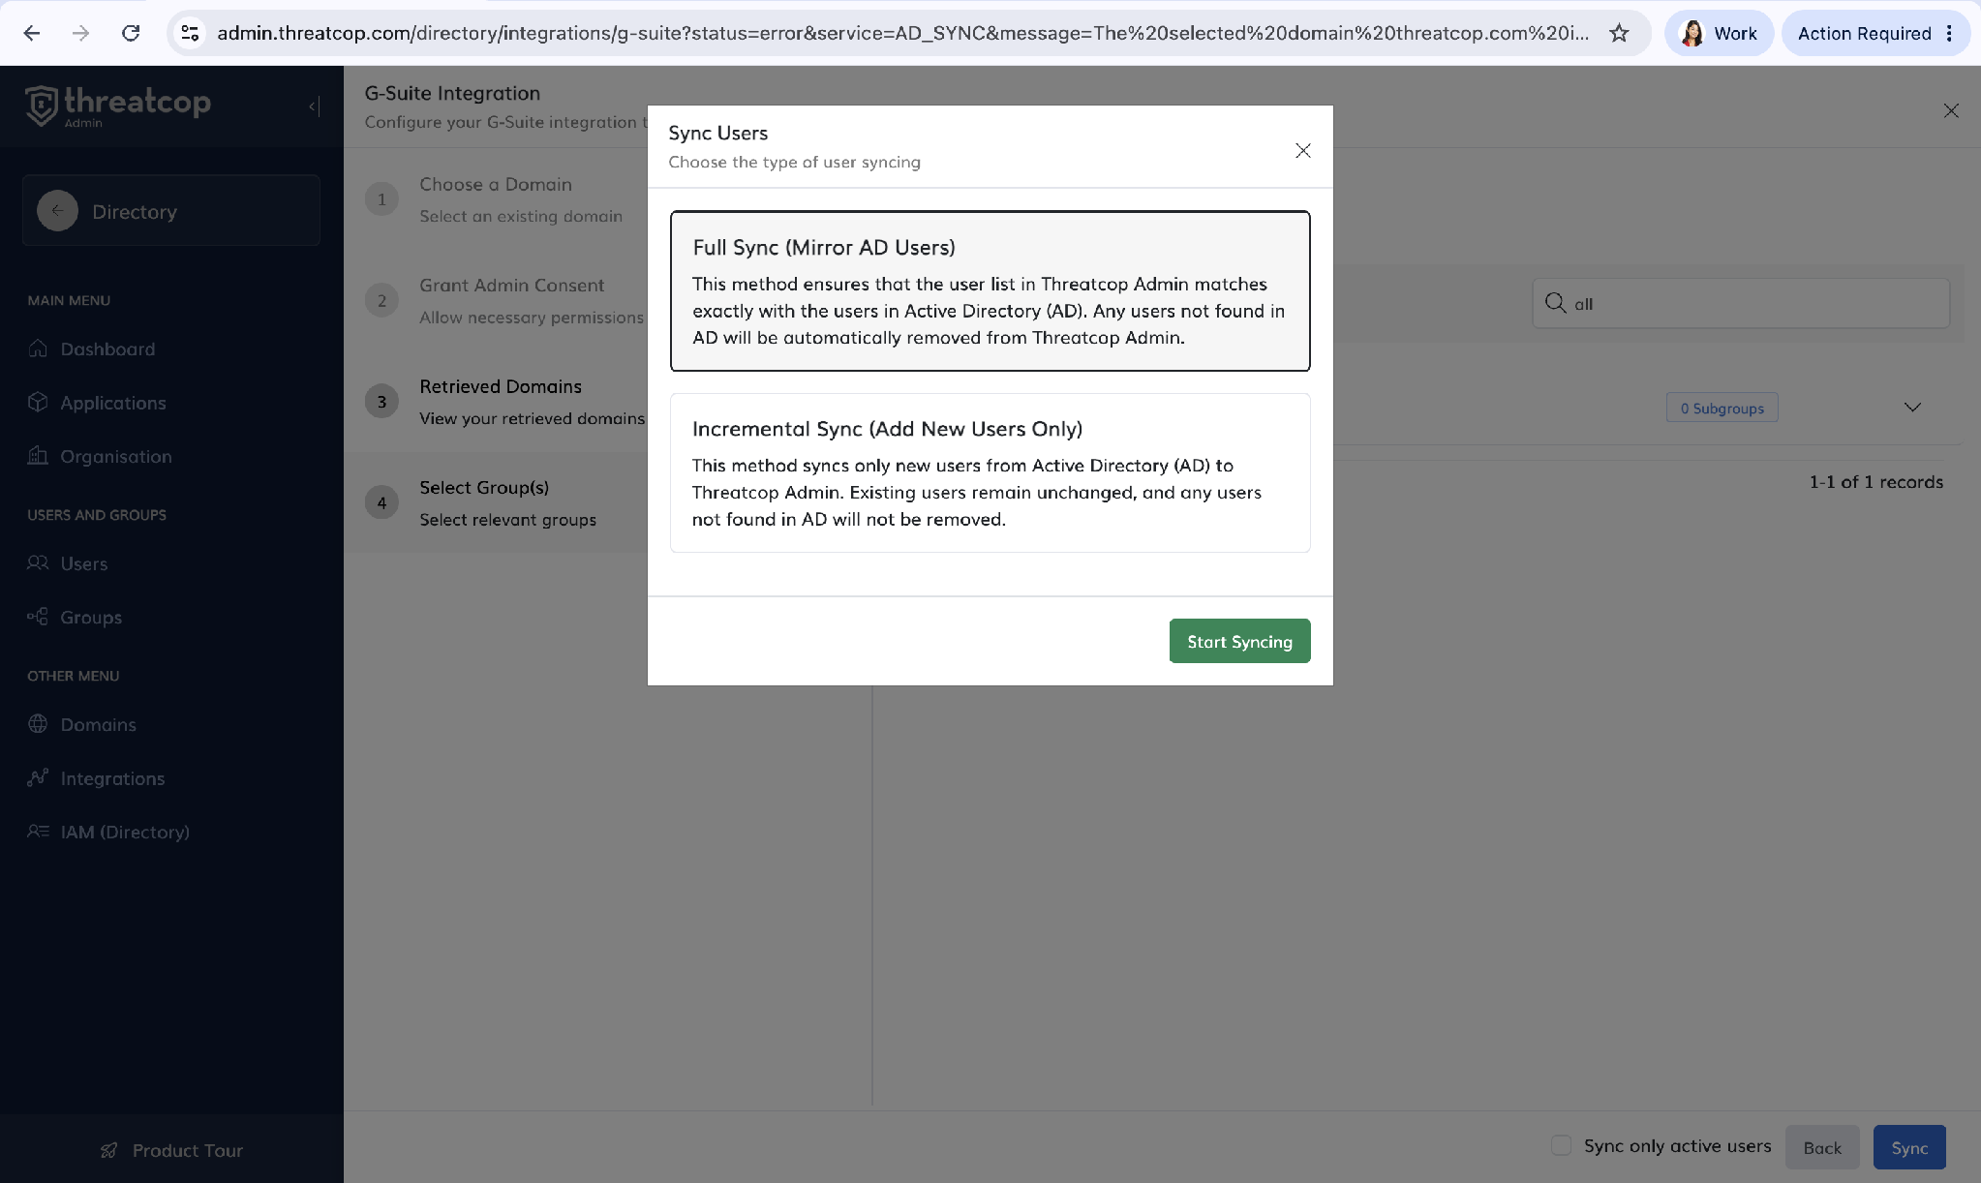Viewport: 1981px width, 1183px height.
Task: Click the G-Suite Integration heading
Action: pos(452,93)
